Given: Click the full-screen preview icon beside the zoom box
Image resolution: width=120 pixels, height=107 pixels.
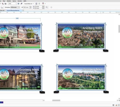Looking at the screenshot, I should [x=18, y=4].
